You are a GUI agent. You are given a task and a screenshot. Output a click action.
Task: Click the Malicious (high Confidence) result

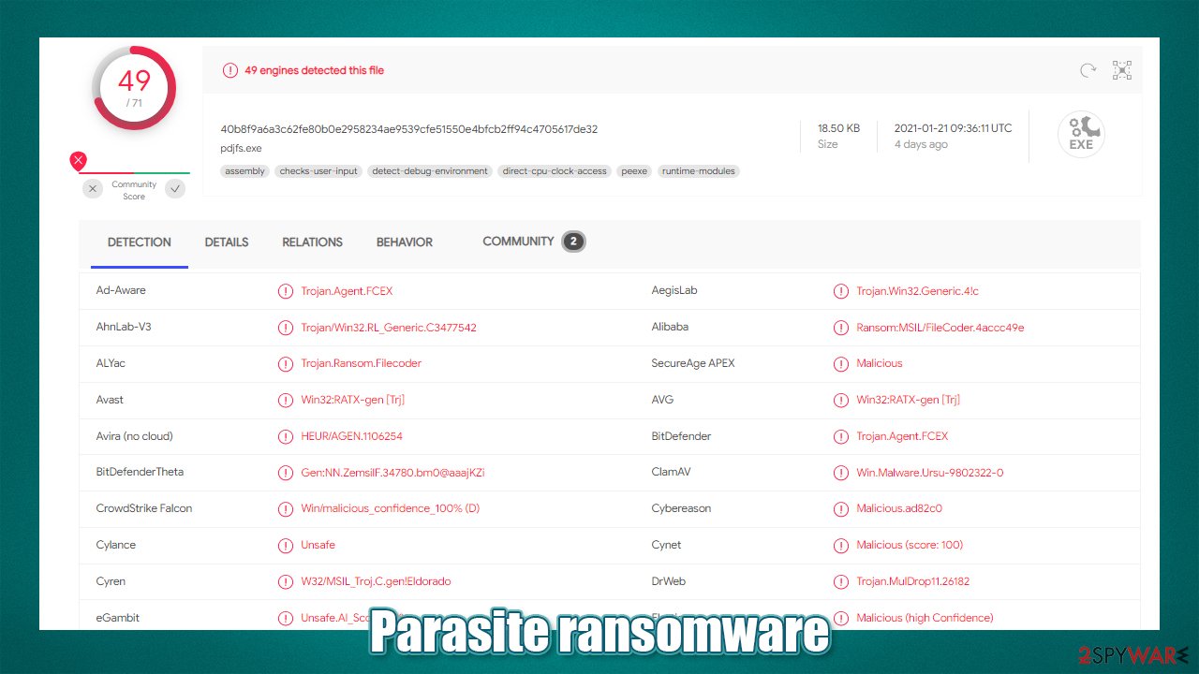925,618
